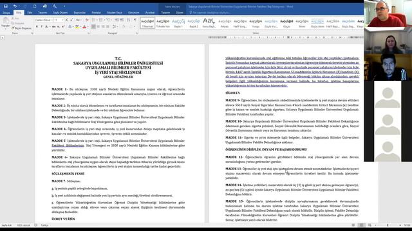Toggle subscript formatting

59,27
